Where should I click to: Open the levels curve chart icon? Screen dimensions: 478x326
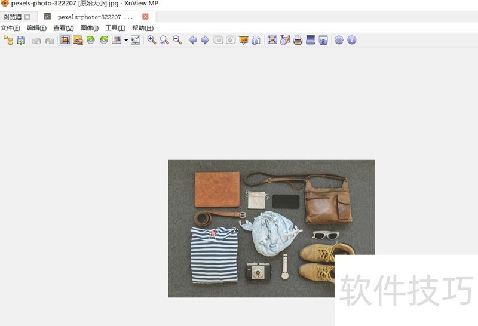pos(136,40)
